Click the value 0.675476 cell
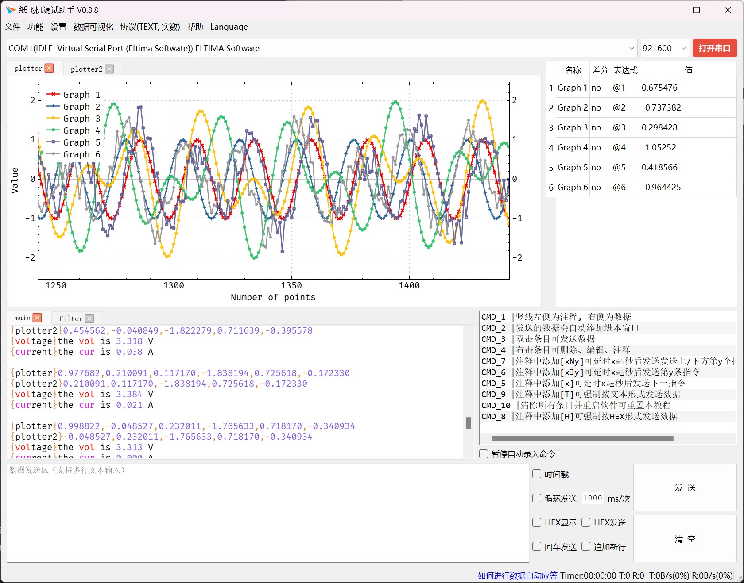Screen dimensions: 744x583 pyautogui.click(x=688, y=88)
